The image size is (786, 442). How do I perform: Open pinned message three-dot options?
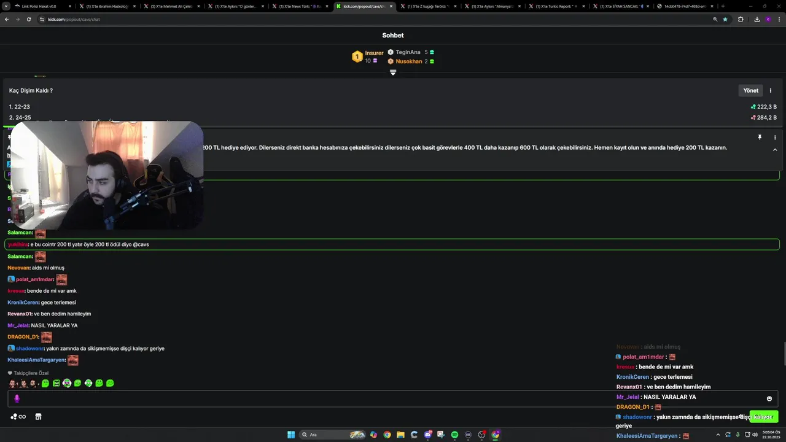[x=775, y=138]
